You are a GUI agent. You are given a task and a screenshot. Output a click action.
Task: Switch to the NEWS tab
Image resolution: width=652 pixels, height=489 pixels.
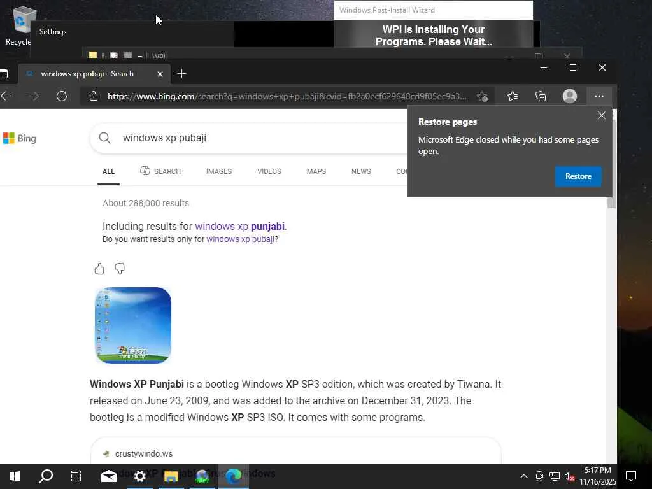click(x=361, y=171)
